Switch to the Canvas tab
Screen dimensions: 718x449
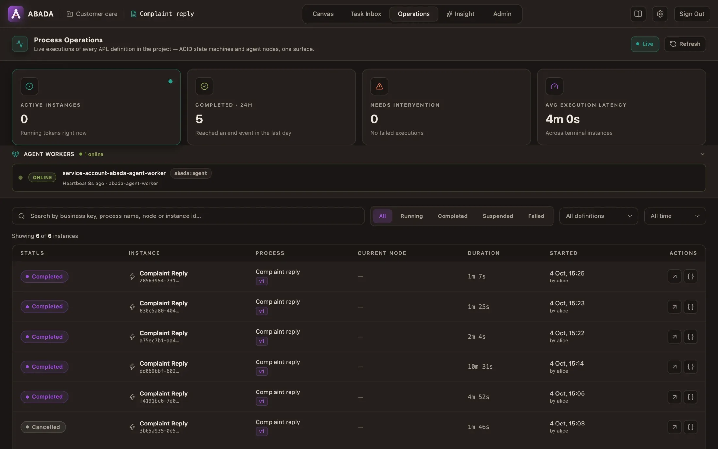point(323,14)
